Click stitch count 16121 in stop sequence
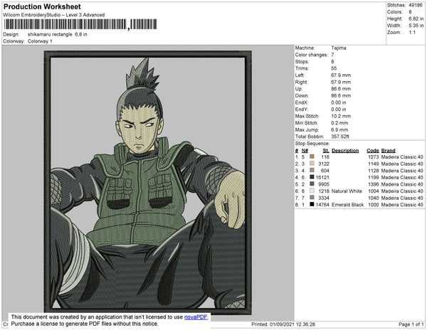The width and height of the screenshot is (427, 330). [322, 177]
